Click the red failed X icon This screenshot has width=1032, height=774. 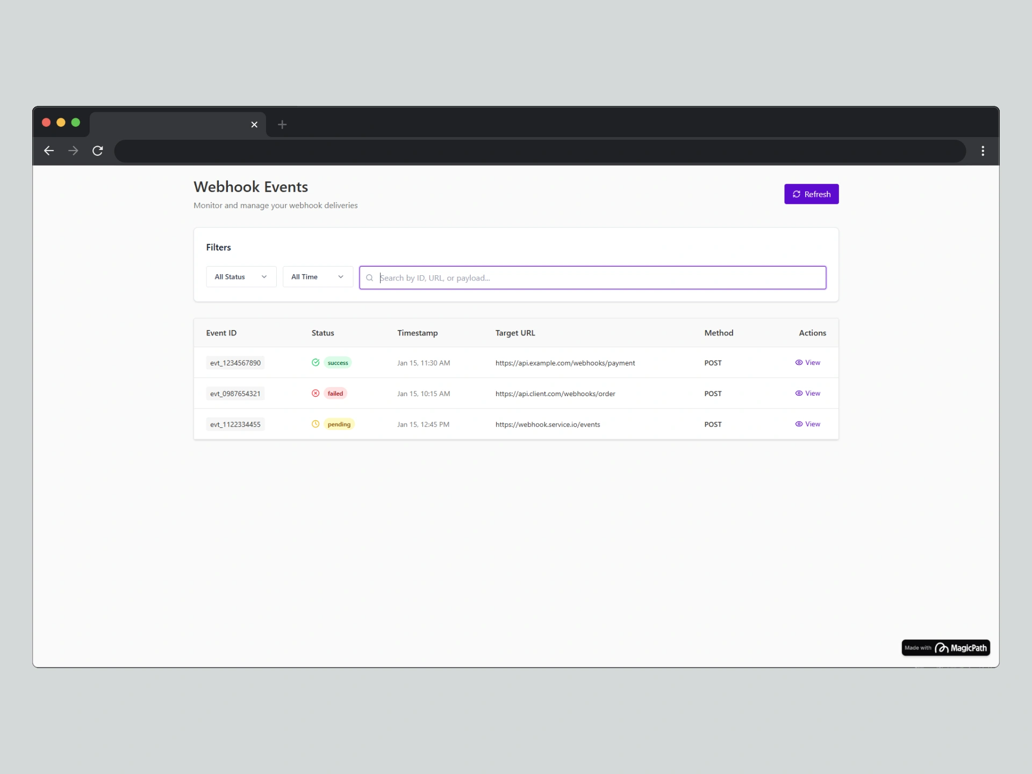coord(316,393)
